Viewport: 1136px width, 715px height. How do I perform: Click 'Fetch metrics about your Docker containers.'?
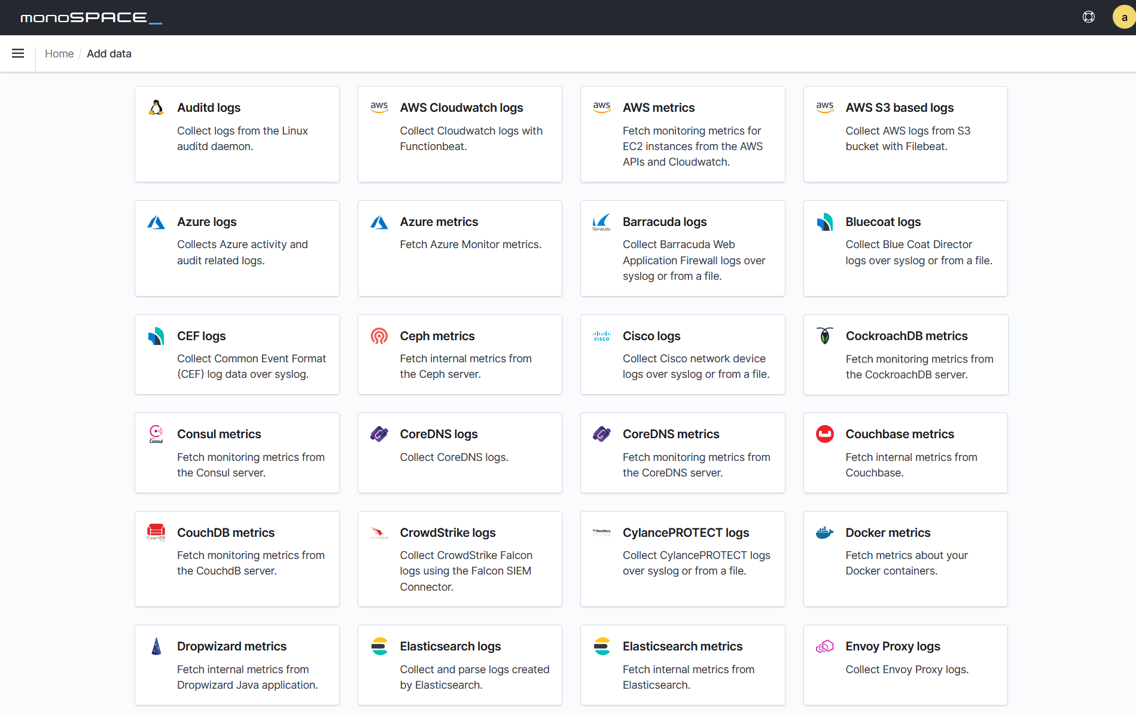click(x=906, y=563)
